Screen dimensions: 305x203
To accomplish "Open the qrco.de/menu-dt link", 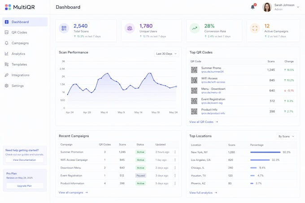I will pos(211,92).
